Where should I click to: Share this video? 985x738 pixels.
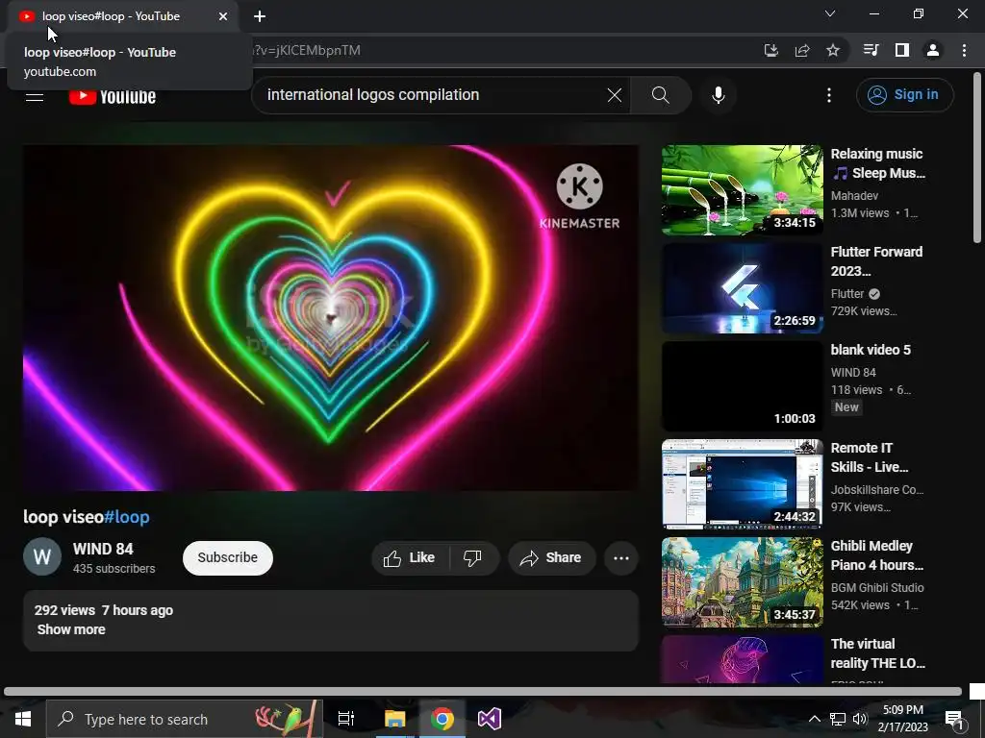pos(551,558)
